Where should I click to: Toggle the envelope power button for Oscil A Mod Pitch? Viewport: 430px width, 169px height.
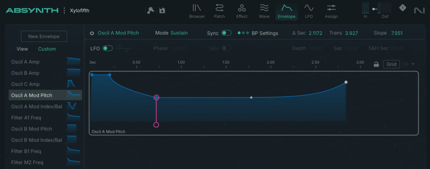(92, 33)
